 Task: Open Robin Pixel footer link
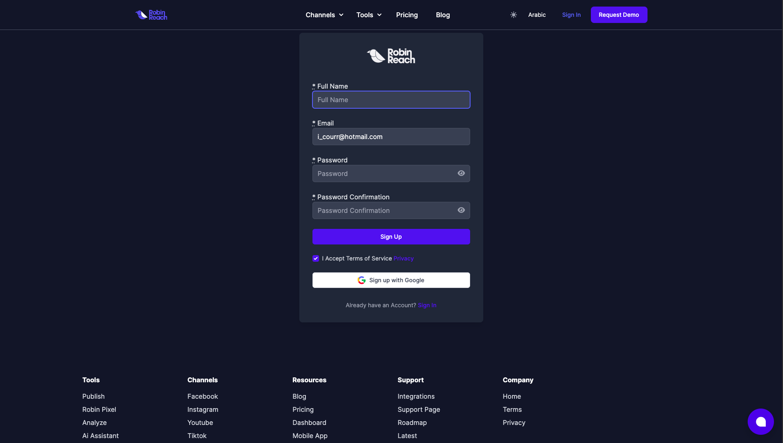[99, 409]
